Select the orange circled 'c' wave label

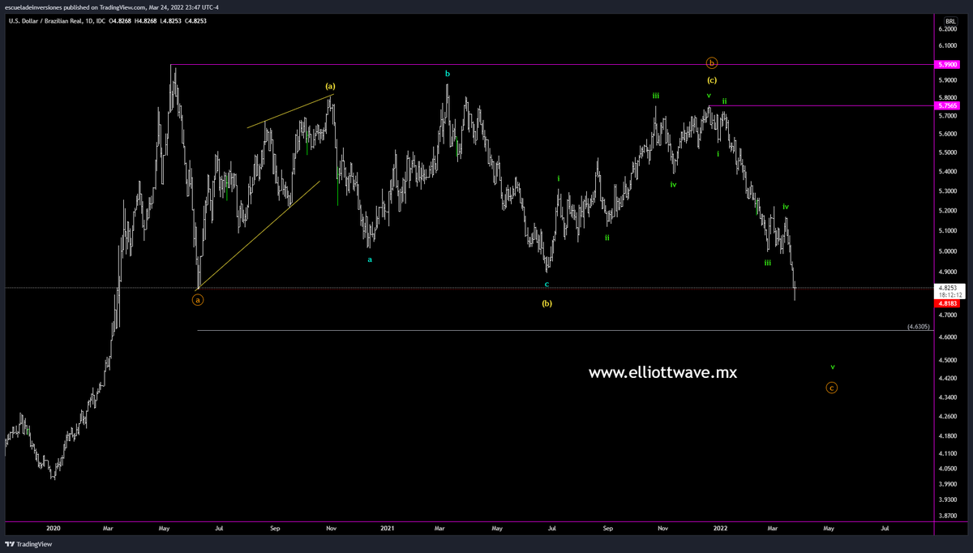tap(832, 388)
